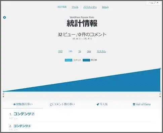This screenshot has width=163, height=133.
Task: Click the trophy icon beside Hall of Fame
Action: coord(134,104)
